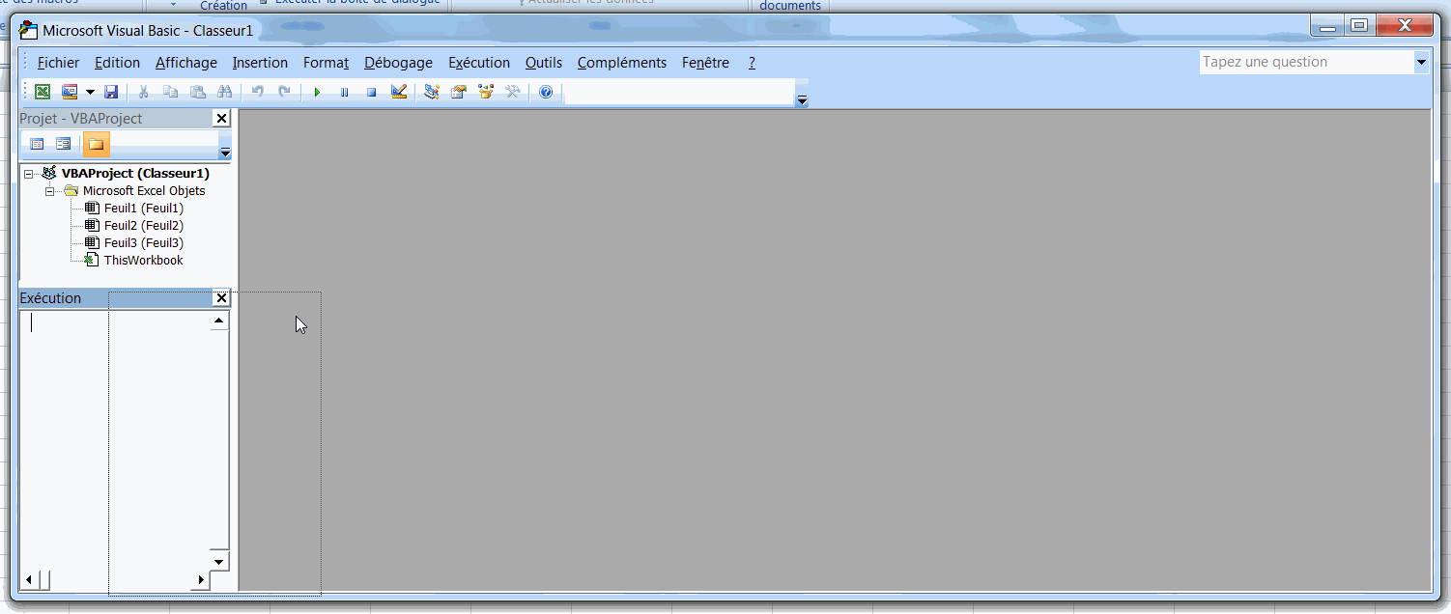The image size is (1451, 614).
Task: Click View Code icon in Project panel
Action: [x=37, y=145]
